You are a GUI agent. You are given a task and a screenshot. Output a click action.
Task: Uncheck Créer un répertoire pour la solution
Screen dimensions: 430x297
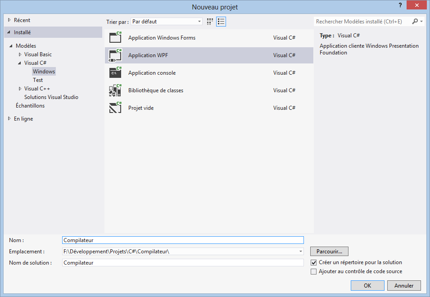(314, 262)
